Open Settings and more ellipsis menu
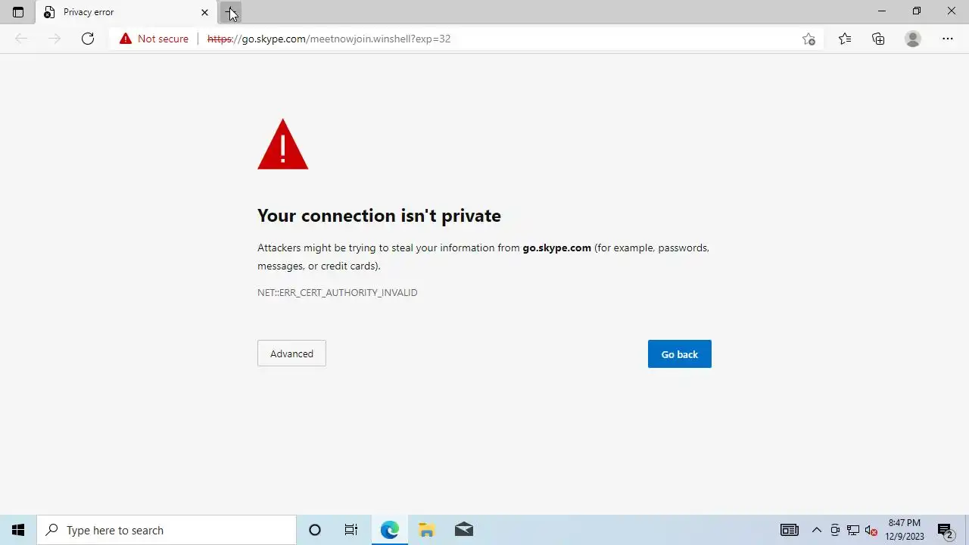Image resolution: width=969 pixels, height=545 pixels. click(948, 39)
